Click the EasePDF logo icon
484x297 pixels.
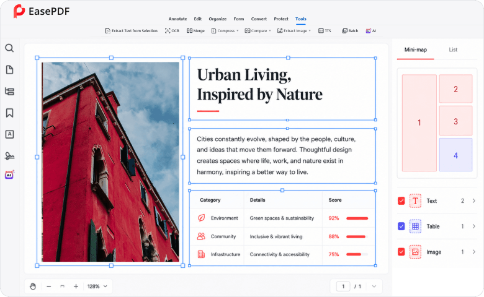[19, 11]
